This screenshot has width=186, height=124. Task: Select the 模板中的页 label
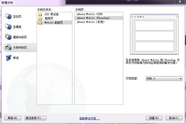[20, 37]
